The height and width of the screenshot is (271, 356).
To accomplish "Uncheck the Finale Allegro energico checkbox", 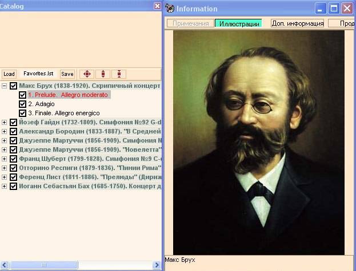I will click(x=22, y=113).
